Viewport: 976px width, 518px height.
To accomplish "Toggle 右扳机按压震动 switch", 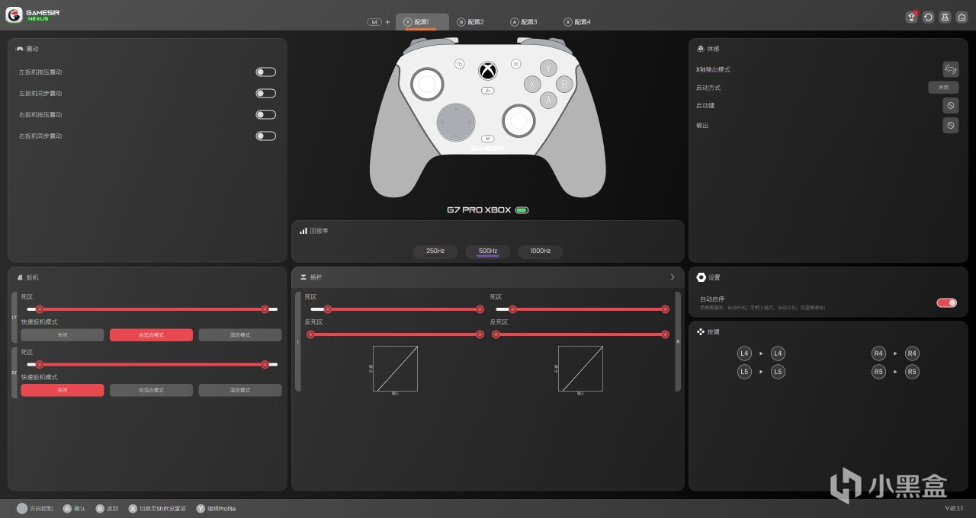I will (x=265, y=114).
